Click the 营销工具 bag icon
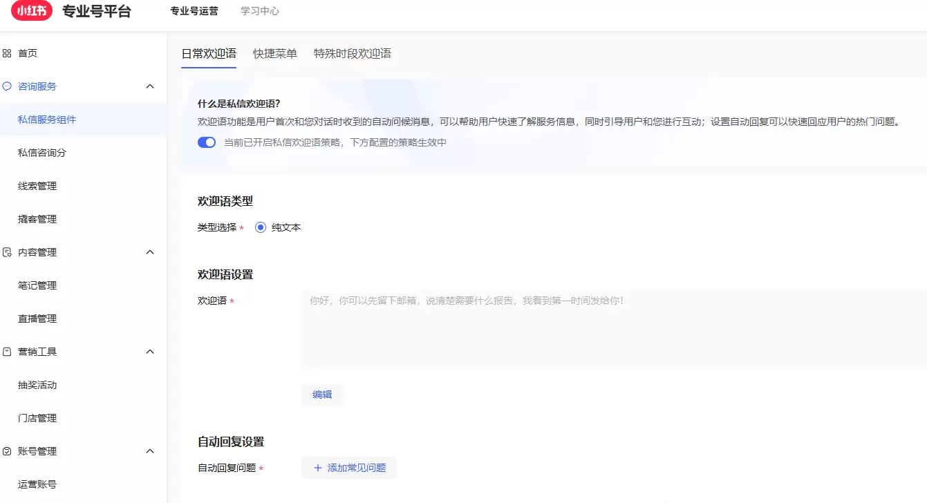This screenshot has height=503, width=927. [x=7, y=352]
